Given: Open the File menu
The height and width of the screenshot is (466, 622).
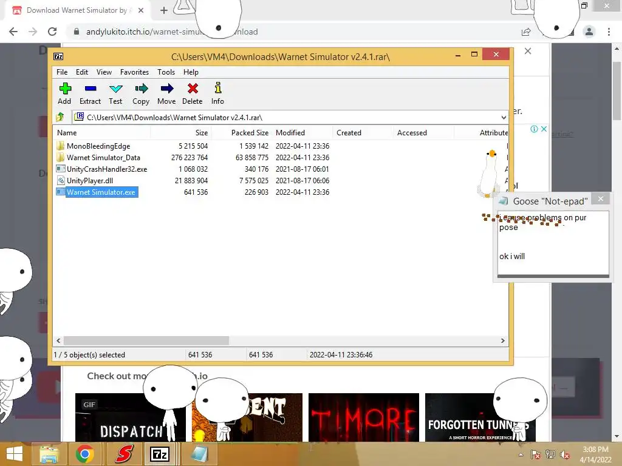Looking at the screenshot, I should point(62,72).
